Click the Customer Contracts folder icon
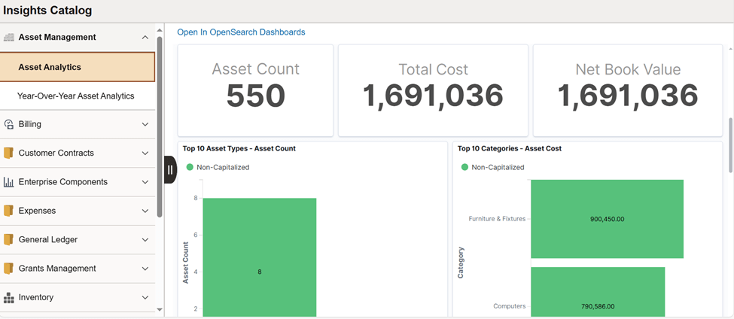 coord(8,153)
